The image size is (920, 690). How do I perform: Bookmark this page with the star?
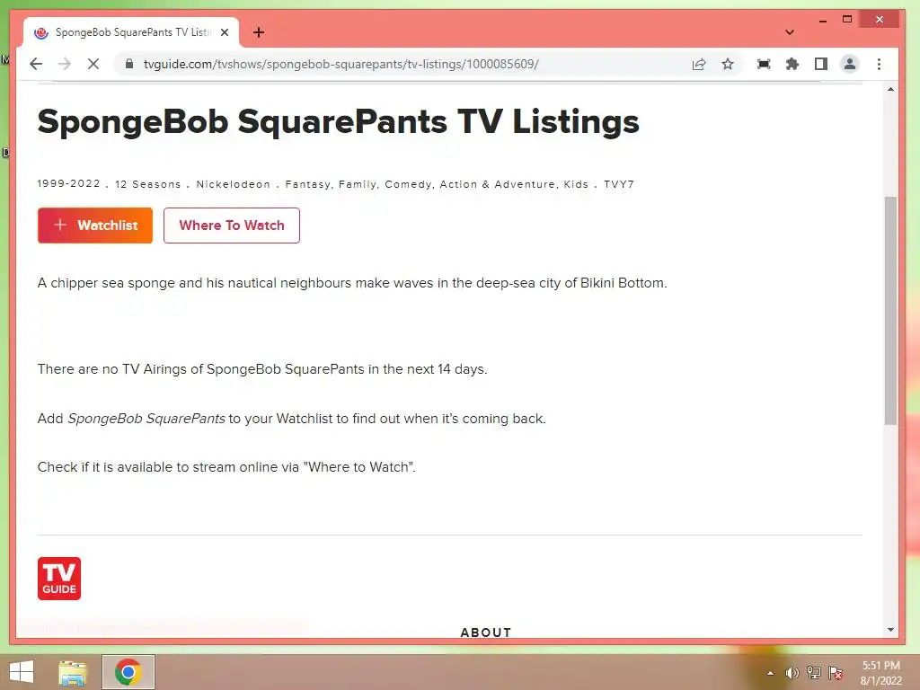728,64
